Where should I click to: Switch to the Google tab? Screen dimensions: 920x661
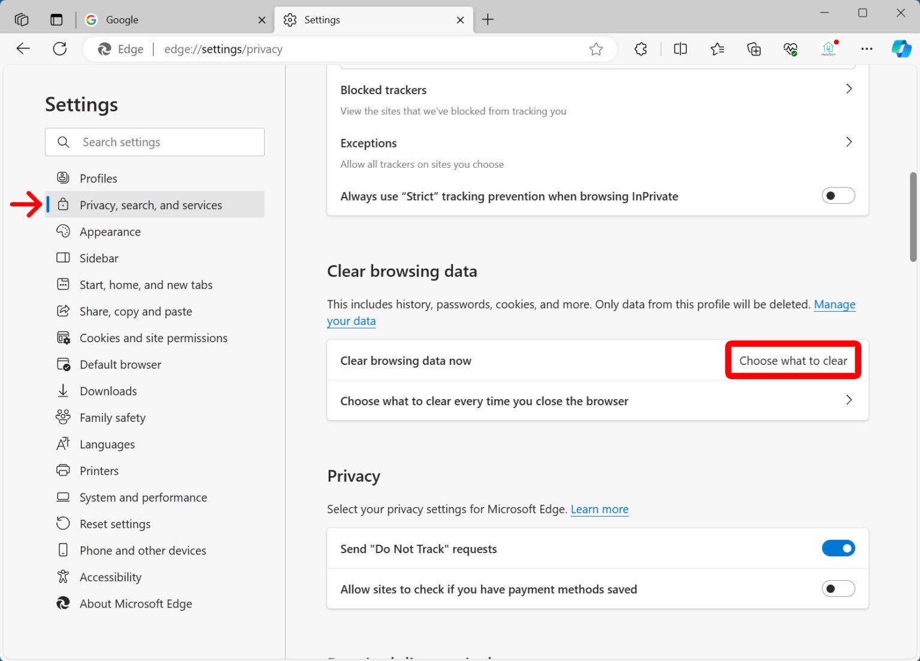tap(174, 19)
